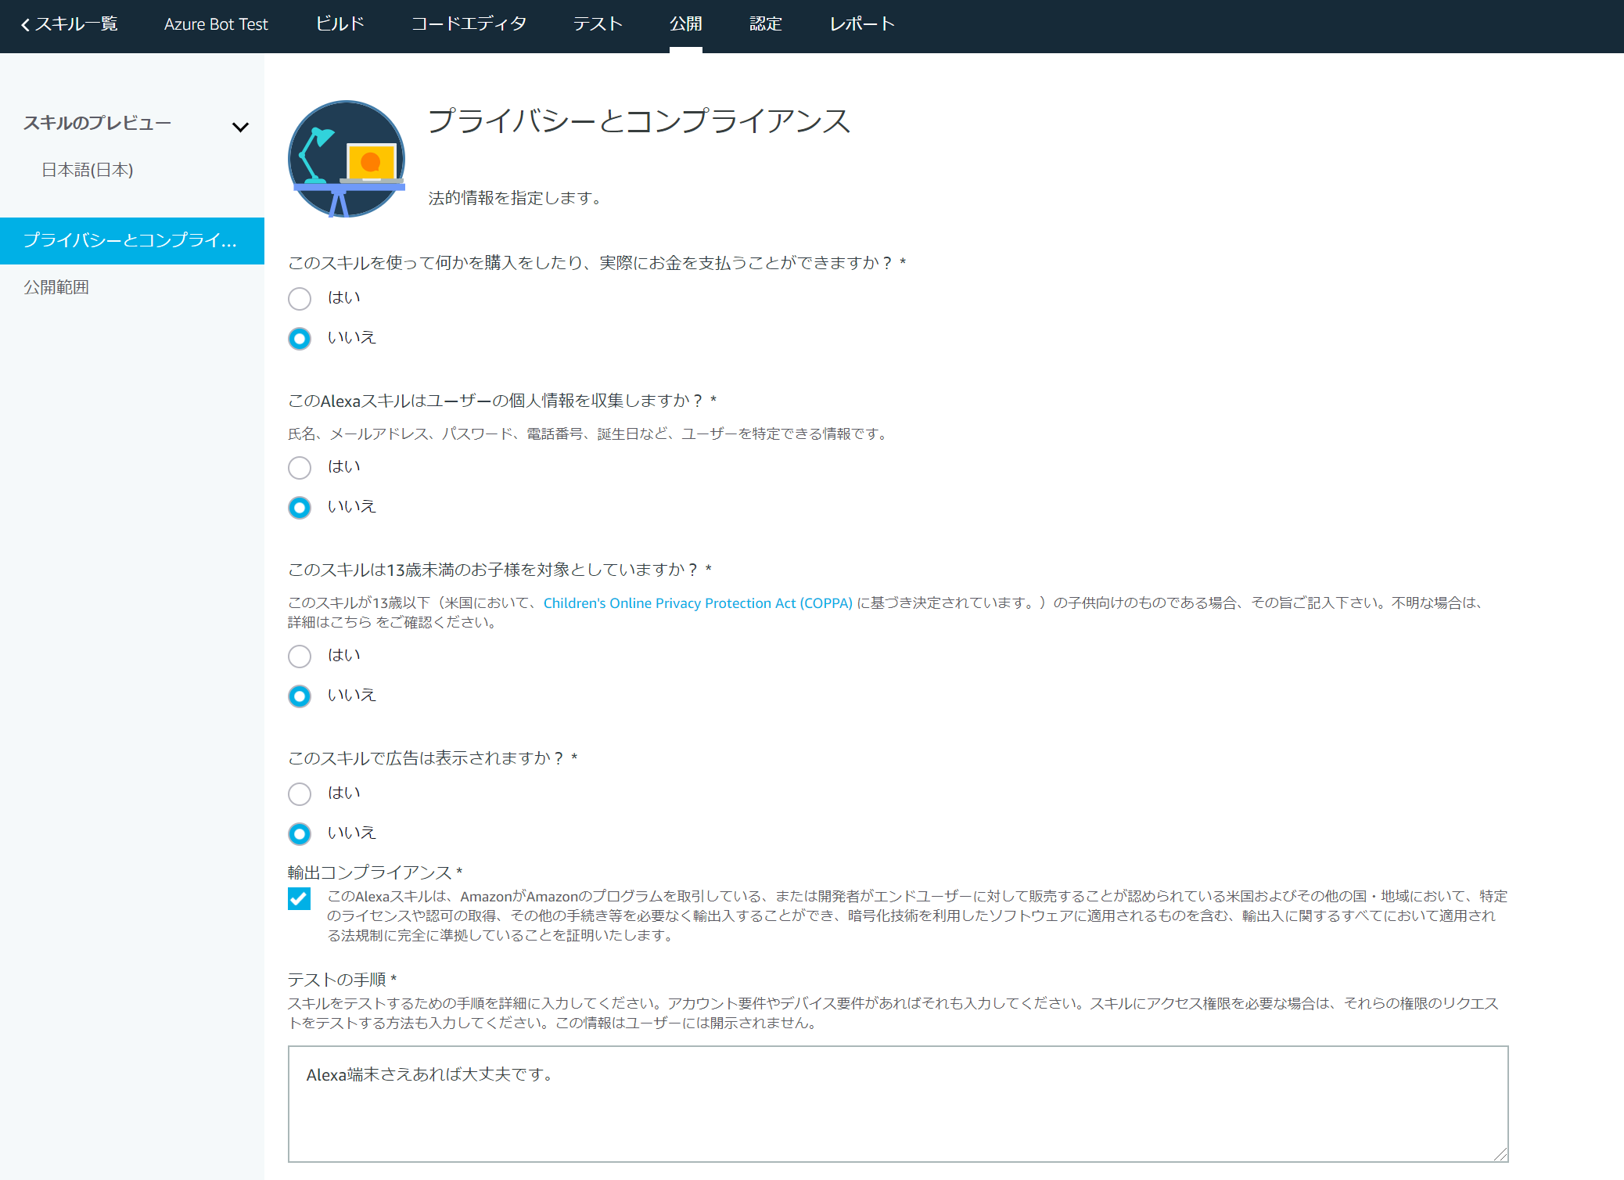Select はい for purchase question
The image size is (1624, 1180).
click(300, 299)
